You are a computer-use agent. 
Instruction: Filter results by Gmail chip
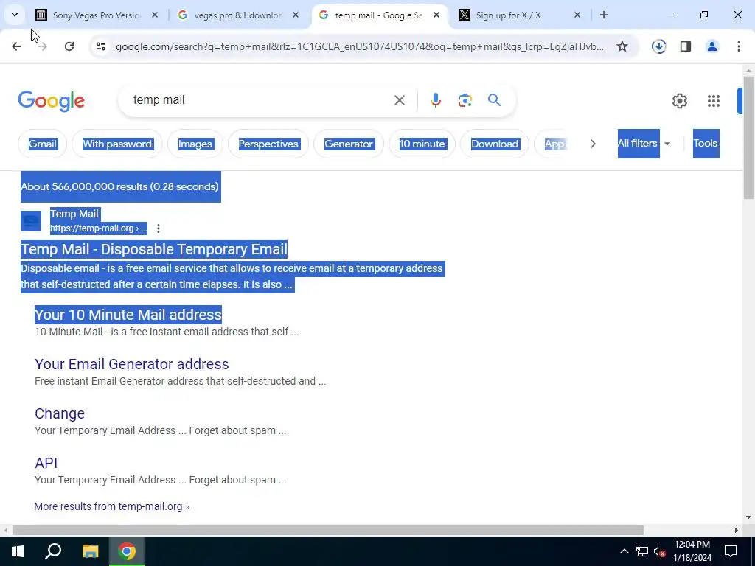(42, 144)
